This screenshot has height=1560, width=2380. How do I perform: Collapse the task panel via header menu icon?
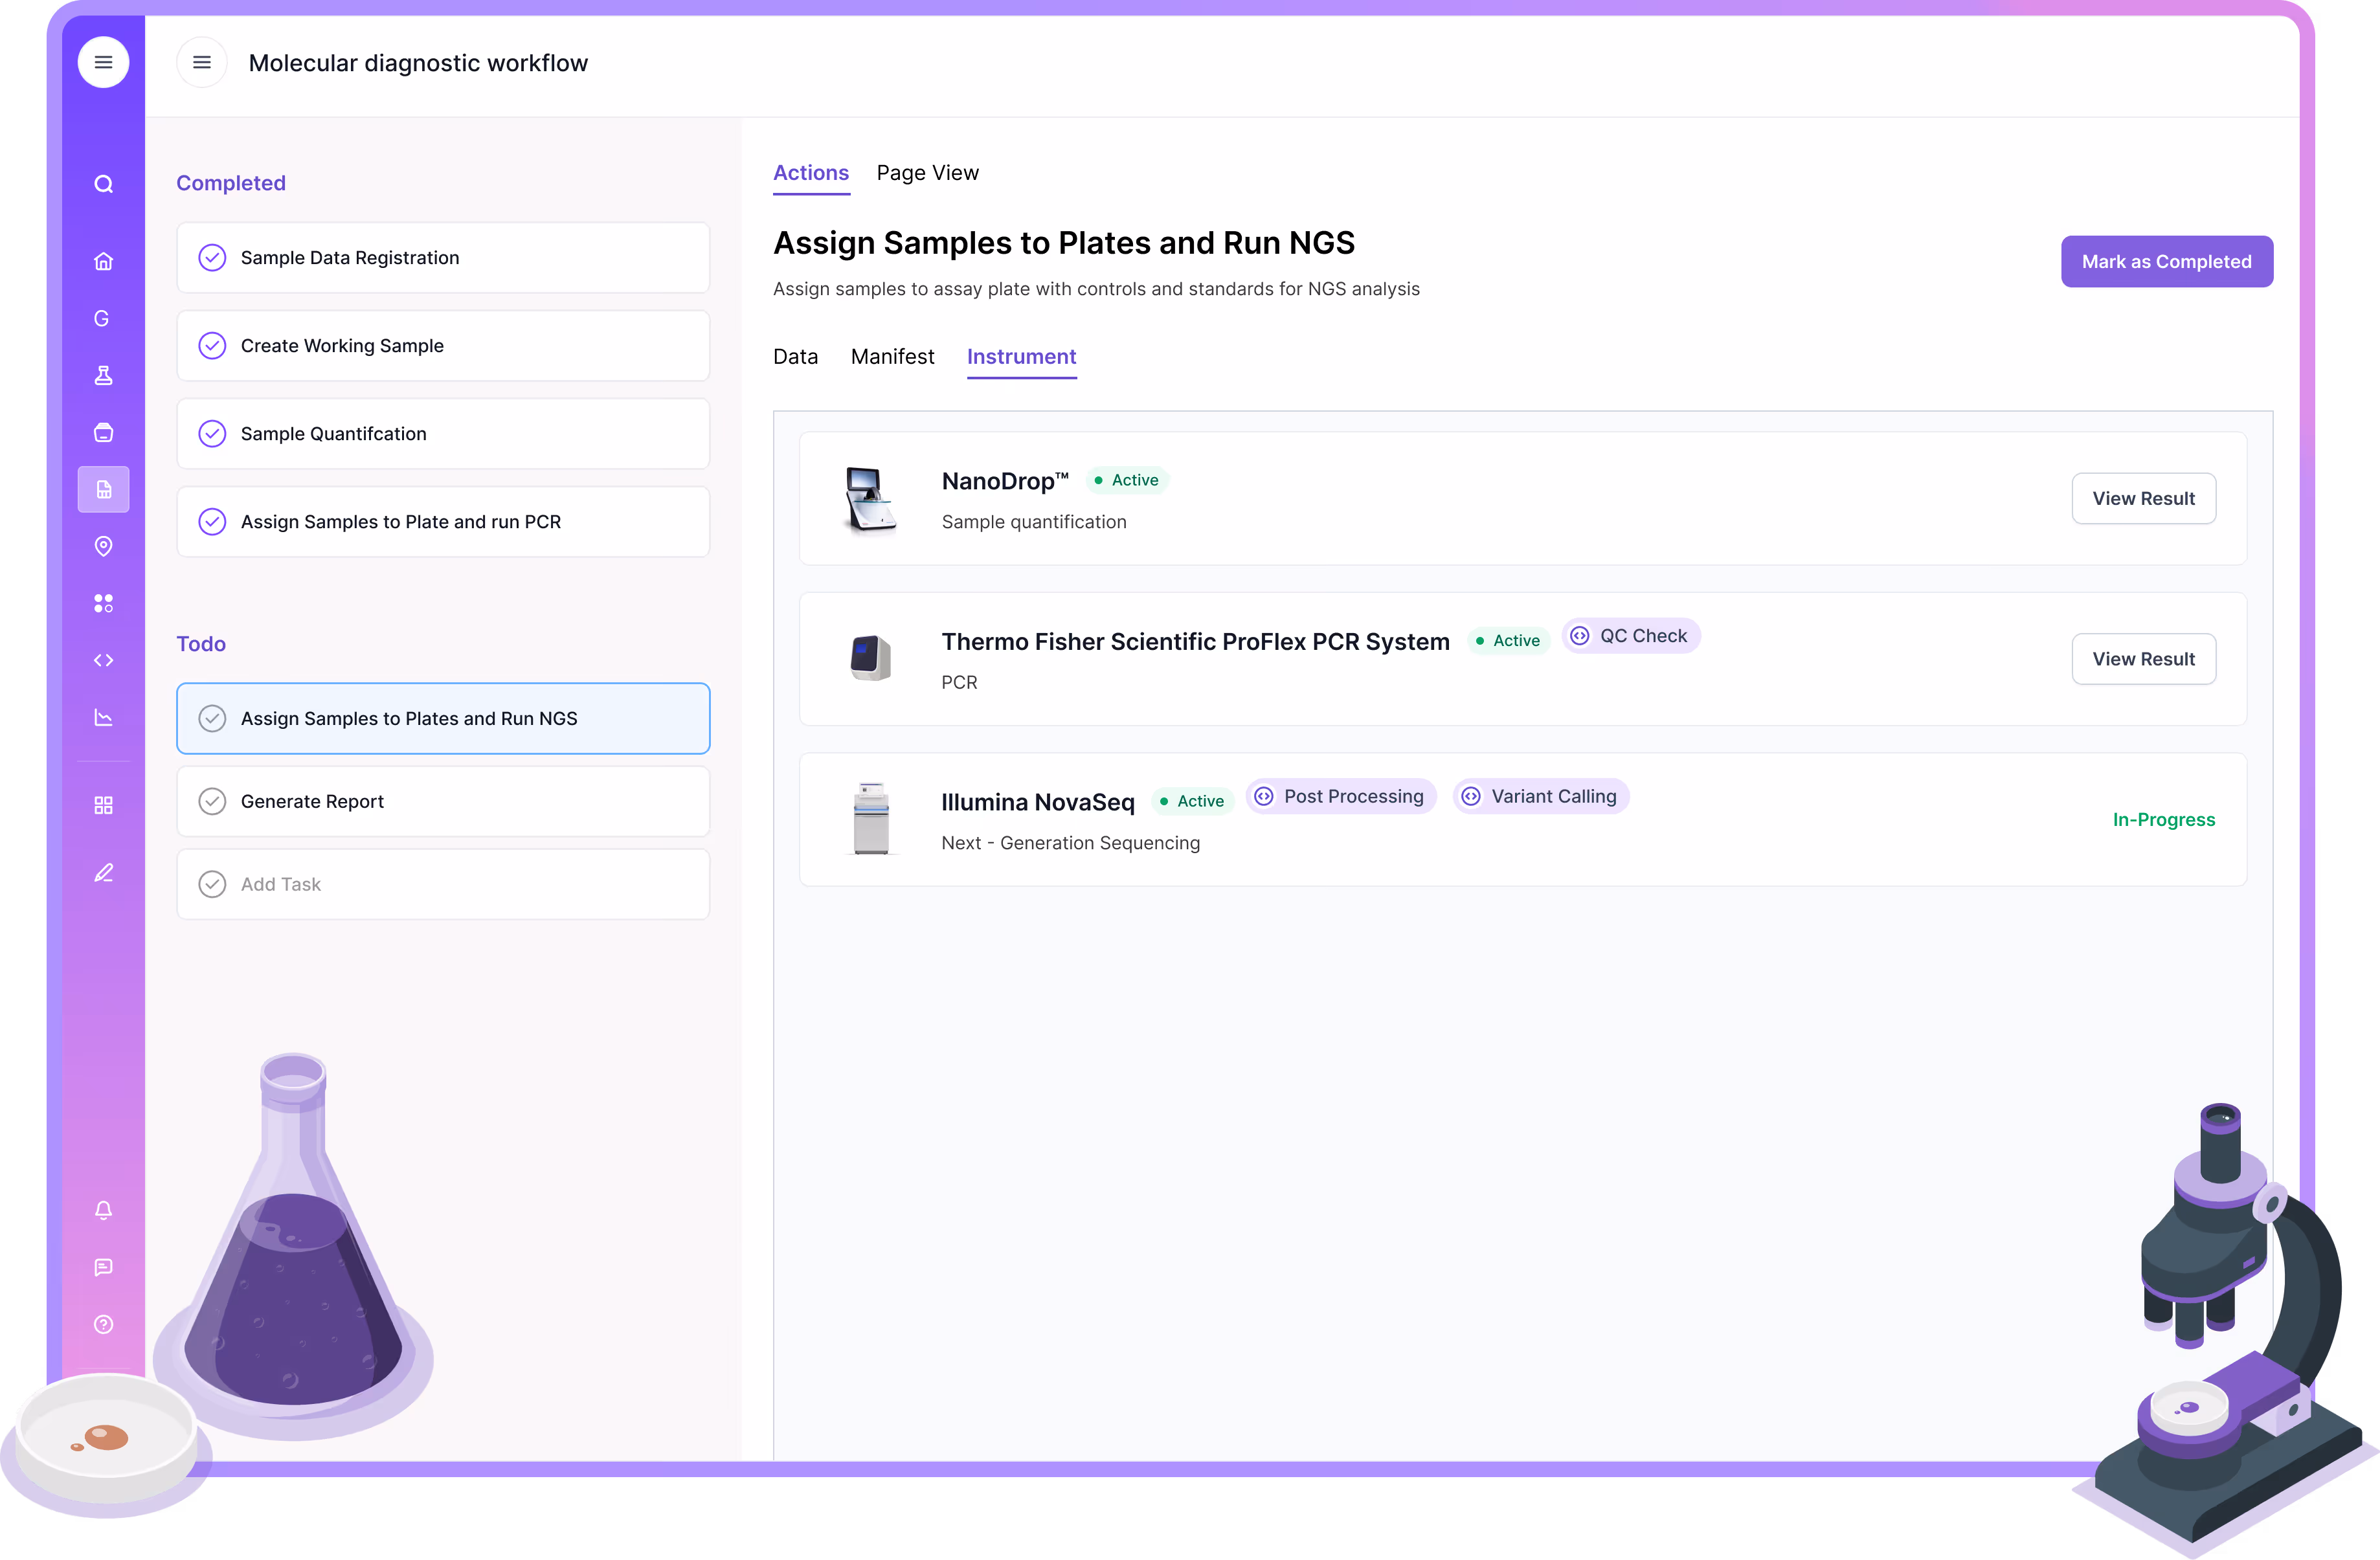click(201, 62)
